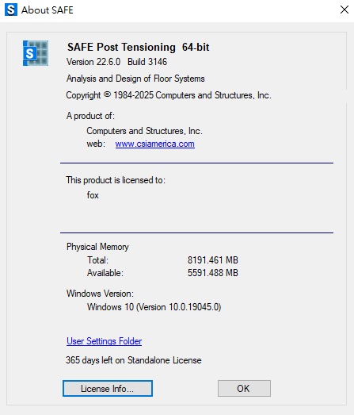Click the Total memory value 8191.461 MB

[x=213, y=260]
